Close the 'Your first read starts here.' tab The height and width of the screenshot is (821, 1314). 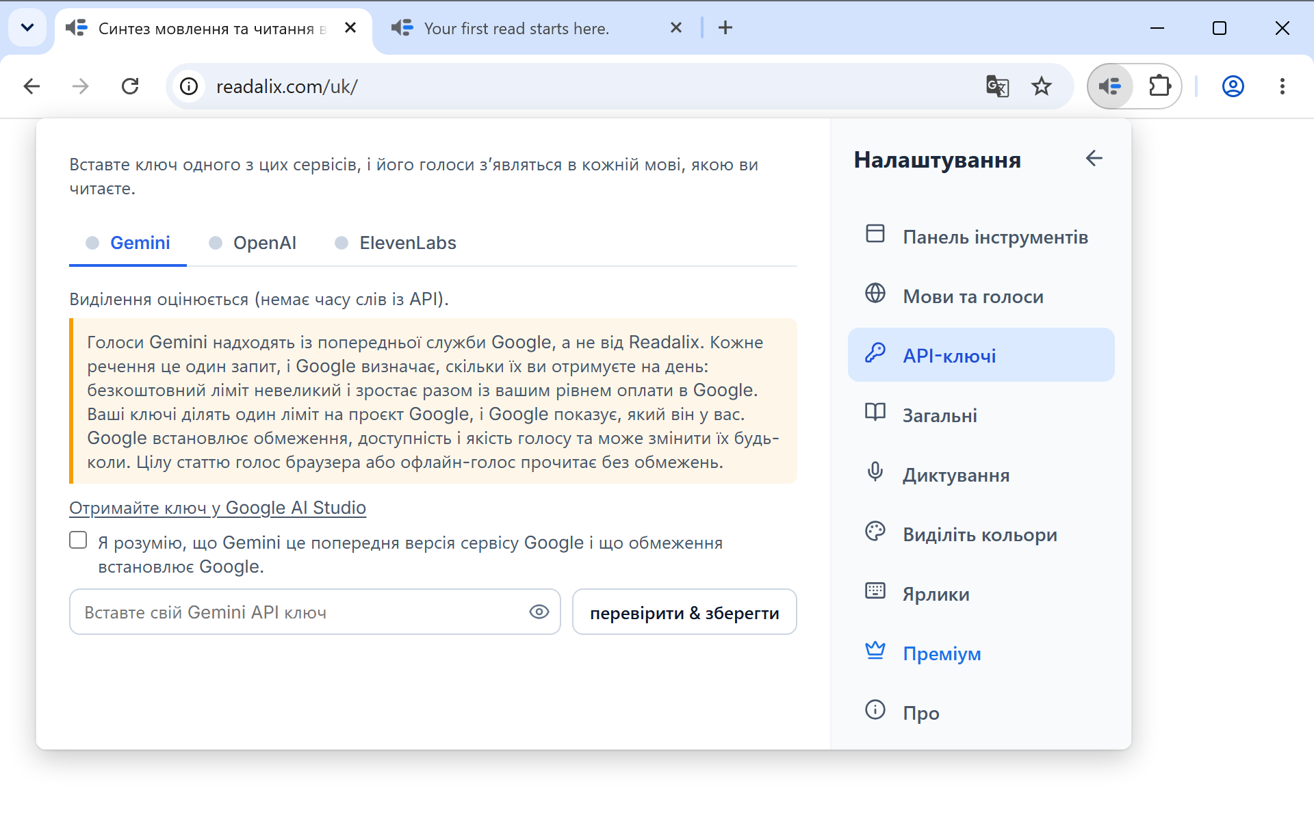[676, 28]
